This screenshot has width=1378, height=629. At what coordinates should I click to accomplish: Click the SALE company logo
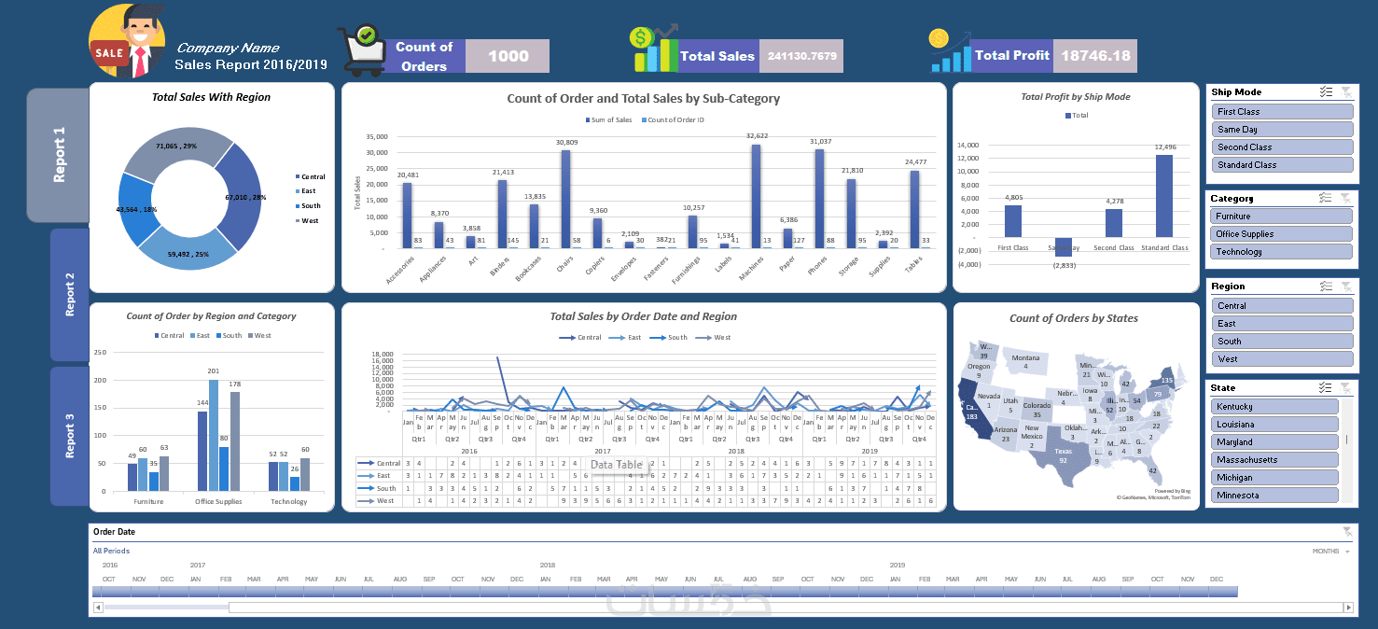click(127, 42)
